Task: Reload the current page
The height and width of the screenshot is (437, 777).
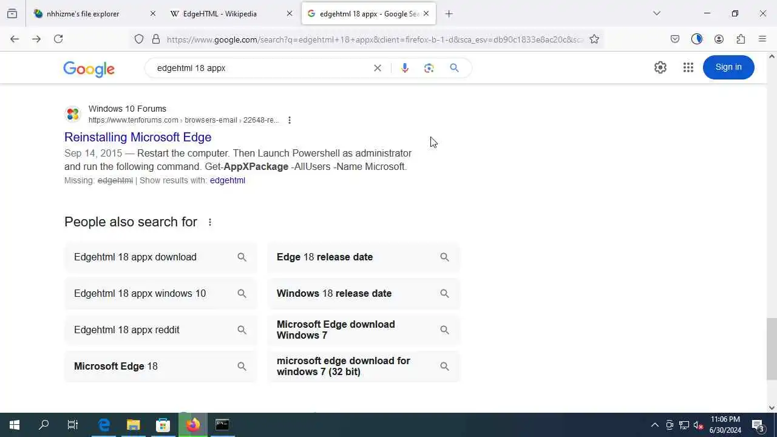Action: click(58, 39)
